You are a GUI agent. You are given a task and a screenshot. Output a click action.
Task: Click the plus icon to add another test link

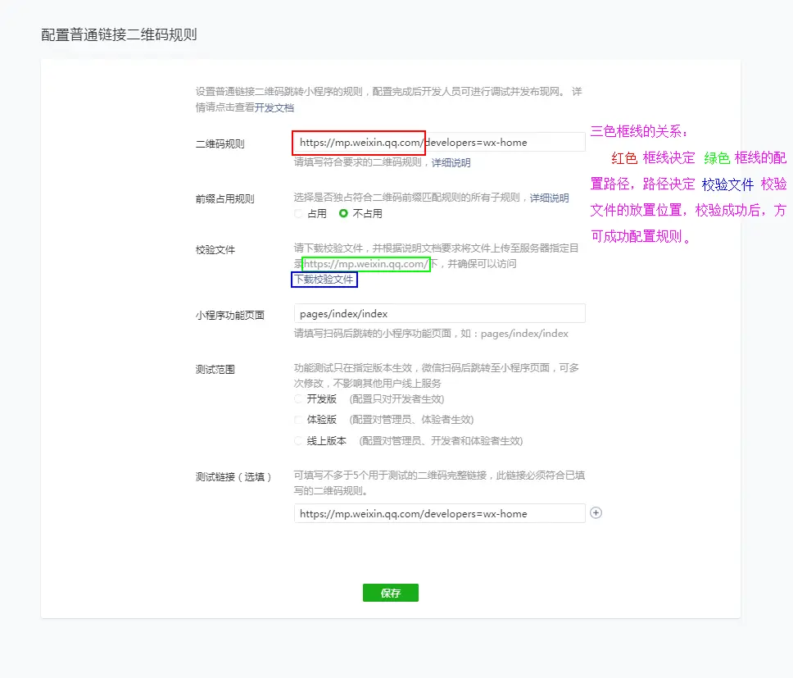coord(596,512)
